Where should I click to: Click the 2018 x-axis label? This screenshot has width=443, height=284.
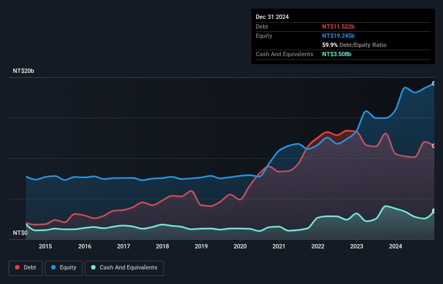tap(162, 246)
